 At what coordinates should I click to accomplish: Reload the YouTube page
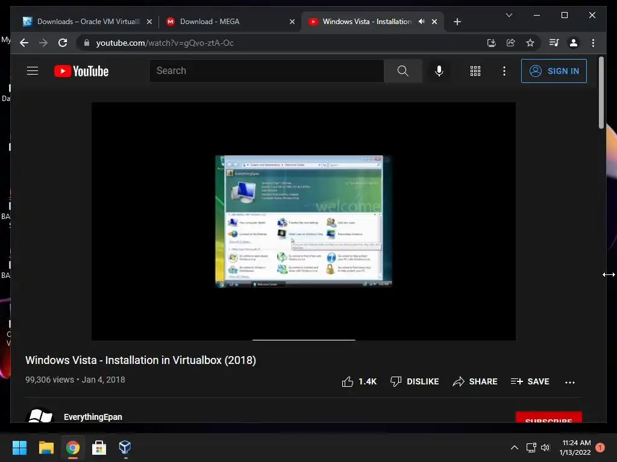63,43
